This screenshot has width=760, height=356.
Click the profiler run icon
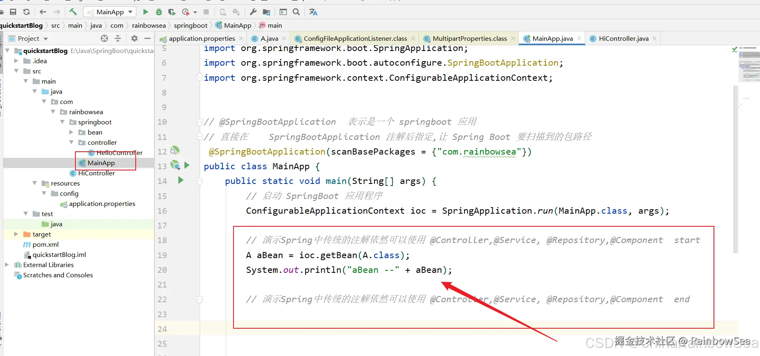(x=186, y=12)
